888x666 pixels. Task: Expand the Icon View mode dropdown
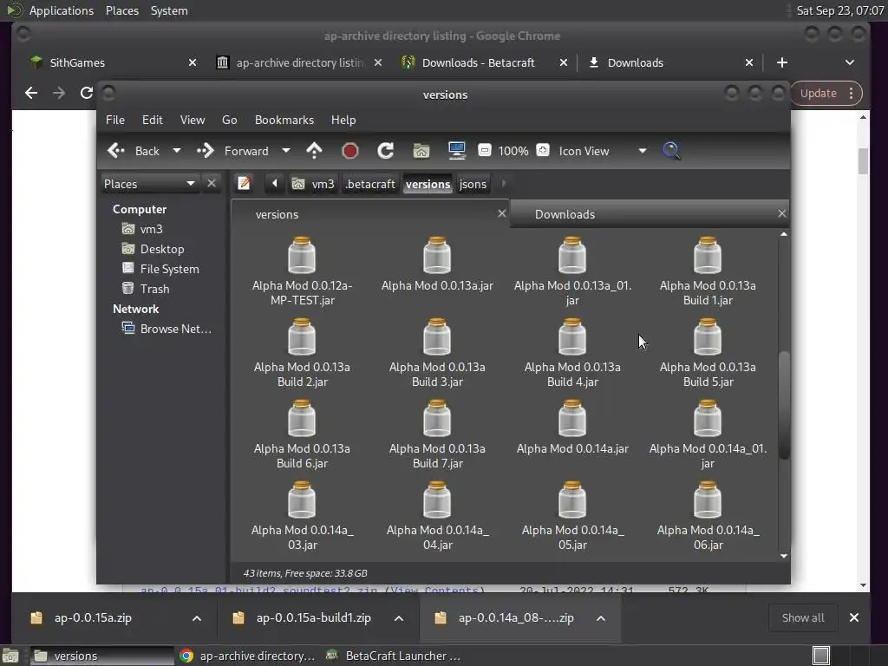tap(642, 151)
